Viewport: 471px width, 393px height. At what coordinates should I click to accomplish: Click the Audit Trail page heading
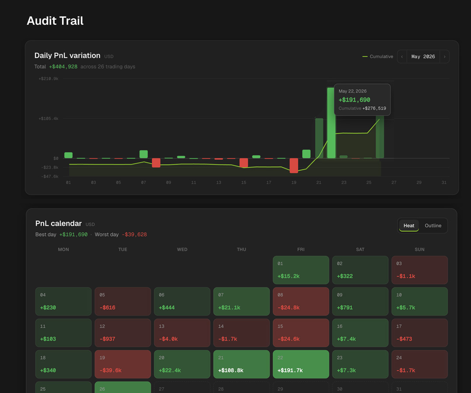pyautogui.click(x=55, y=21)
